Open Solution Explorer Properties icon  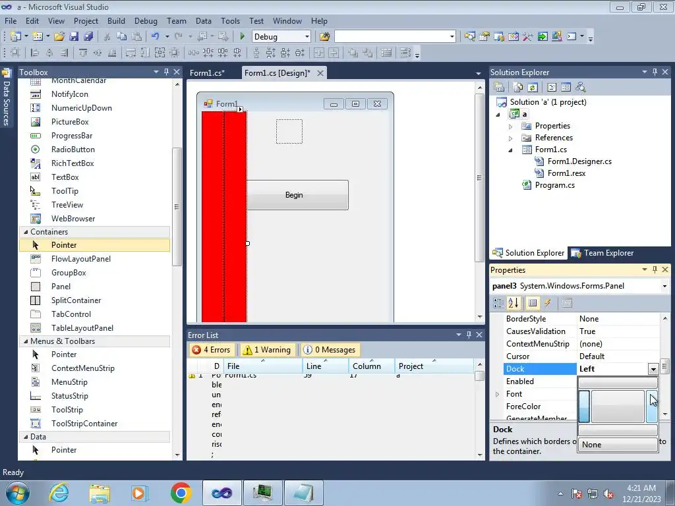tap(499, 88)
